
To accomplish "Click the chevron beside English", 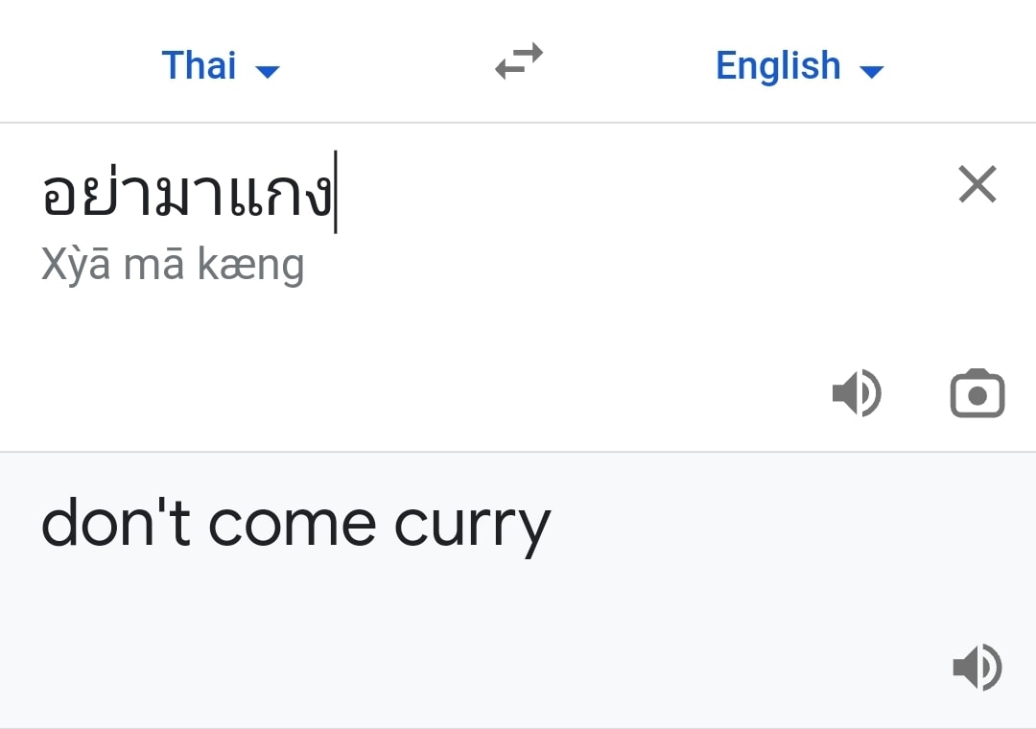I will (x=872, y=70).
